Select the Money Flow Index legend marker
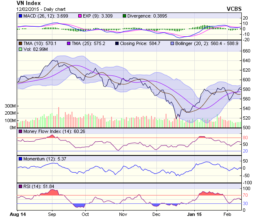This screenshot has height=223, width=258. coord(20,132)
